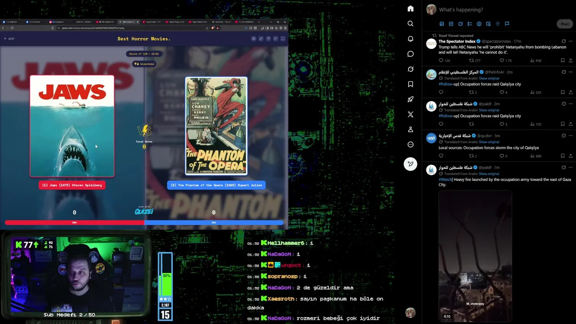Image resolution: width=576 pixels, height=324 pixels.
Task: Open the #Watch hashtag link
Action: tap(445, 180)
